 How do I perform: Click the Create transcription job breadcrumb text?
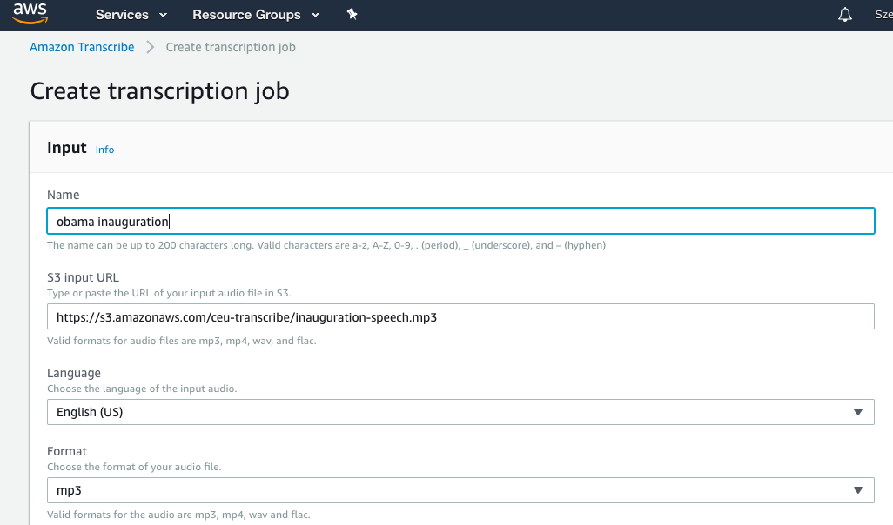pyautogui.click(x=231, y=47)
